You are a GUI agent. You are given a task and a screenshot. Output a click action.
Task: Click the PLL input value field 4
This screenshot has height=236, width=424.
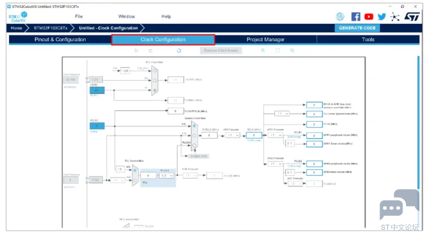(x=148, y=175)
